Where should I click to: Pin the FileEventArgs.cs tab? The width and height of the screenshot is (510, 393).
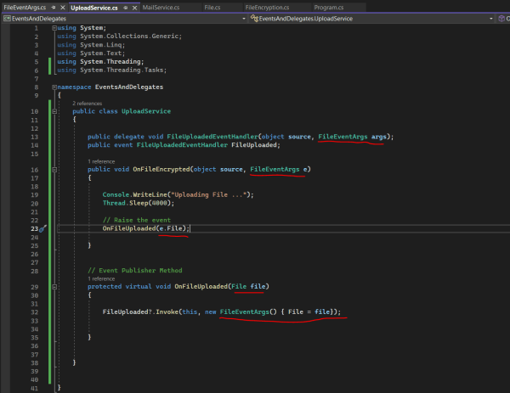click(54, 8)
